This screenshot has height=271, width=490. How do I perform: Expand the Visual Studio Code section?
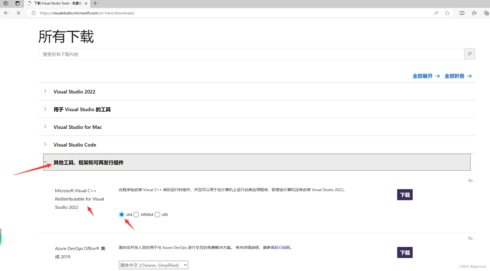pos(257,145)
